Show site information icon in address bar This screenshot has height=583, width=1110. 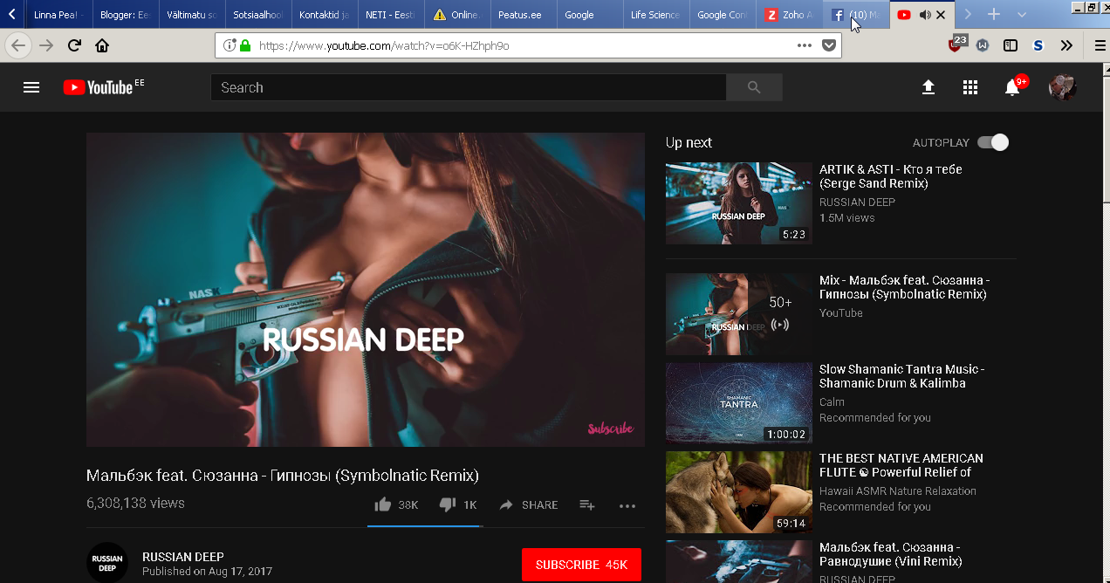pos(229,45)
